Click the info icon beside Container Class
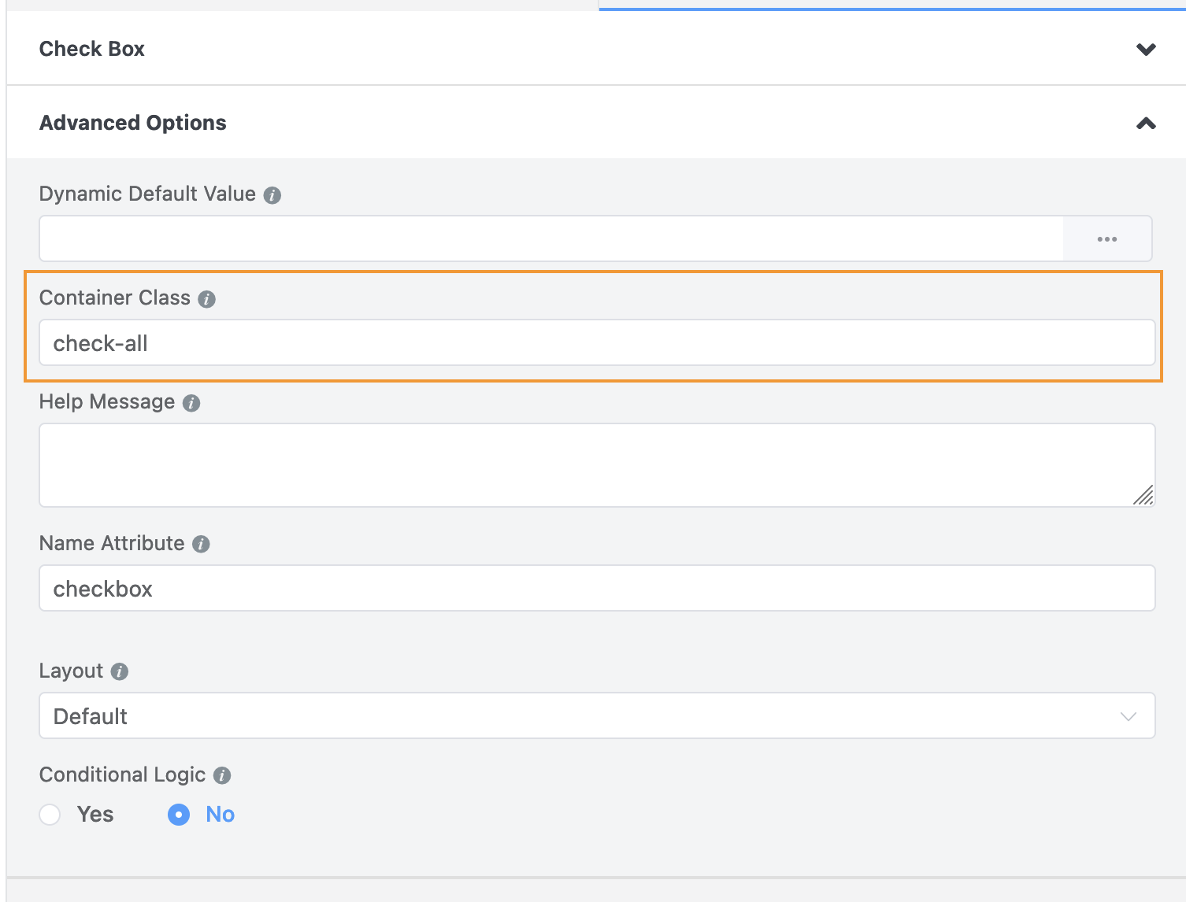1186x902 pixels. pyautogui.click(x=207, y=299)
